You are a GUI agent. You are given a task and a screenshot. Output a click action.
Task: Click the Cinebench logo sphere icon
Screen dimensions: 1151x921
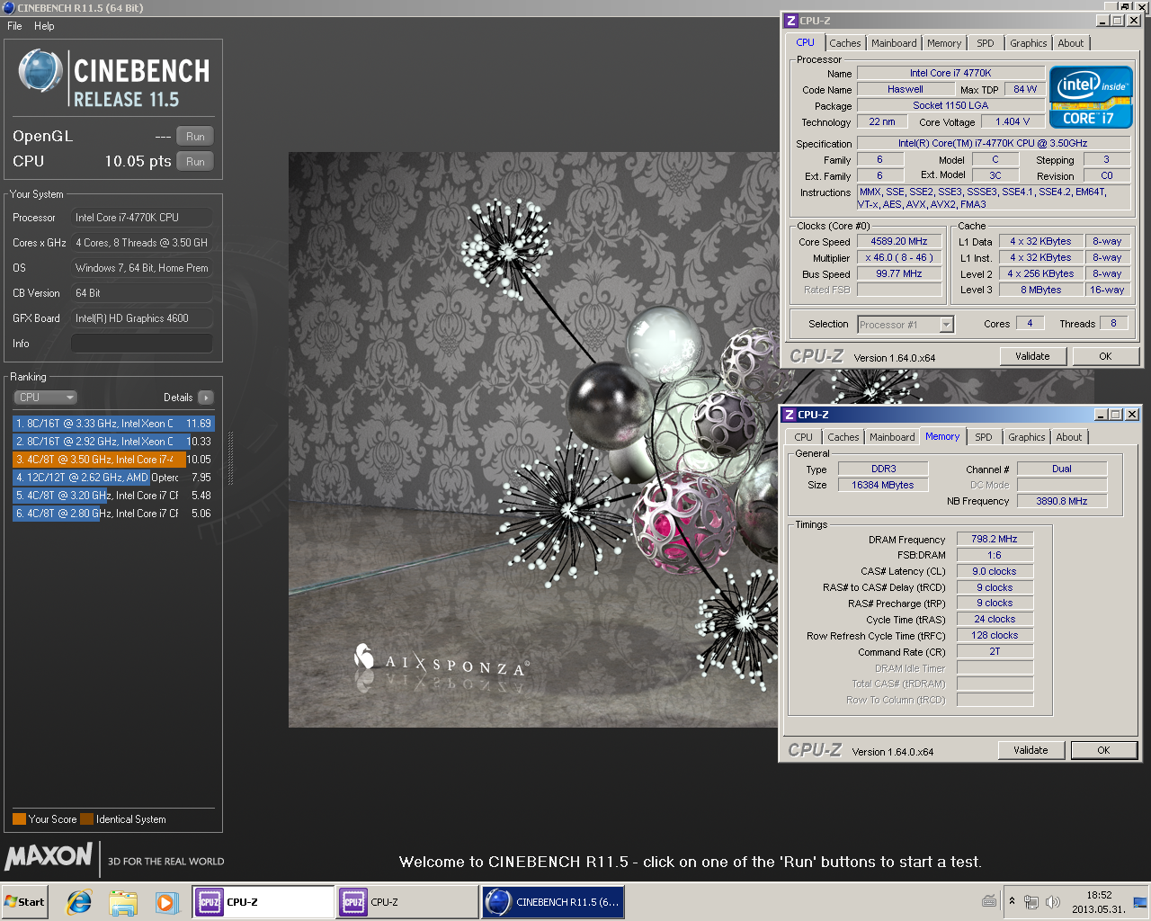[40, 72]
